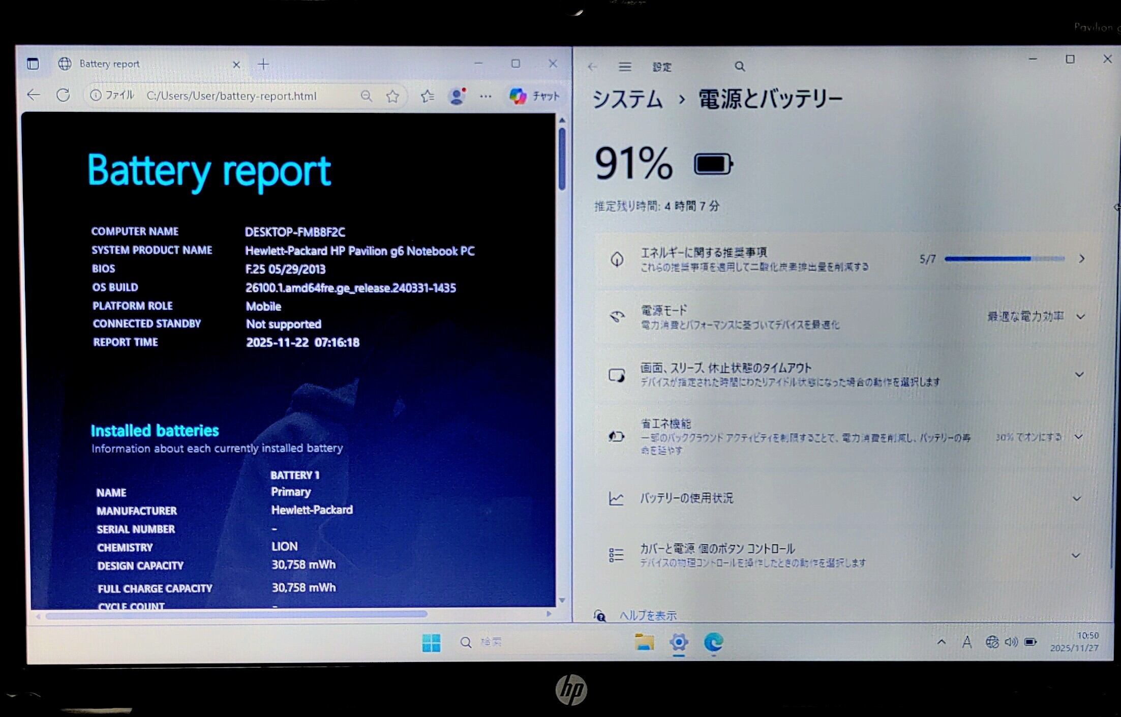Click the file path address bar
Screen dimensions: 1121x717
click(x=231, y=96)
